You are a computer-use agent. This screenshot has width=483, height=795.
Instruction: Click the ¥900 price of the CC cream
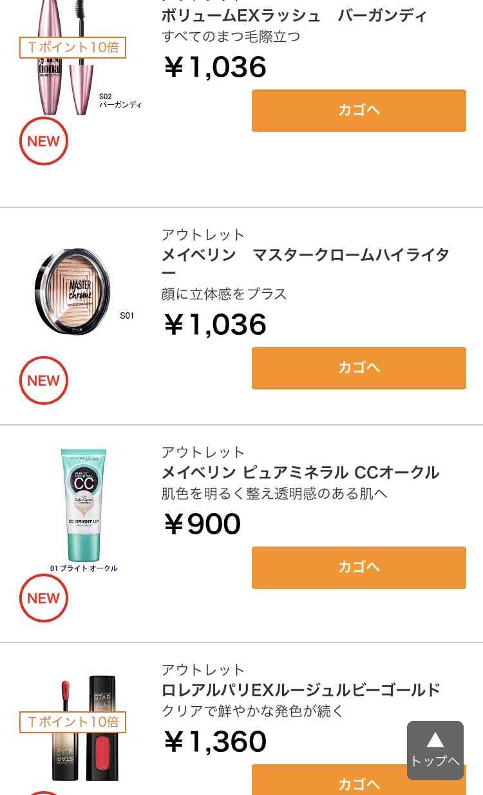point(202,524)
